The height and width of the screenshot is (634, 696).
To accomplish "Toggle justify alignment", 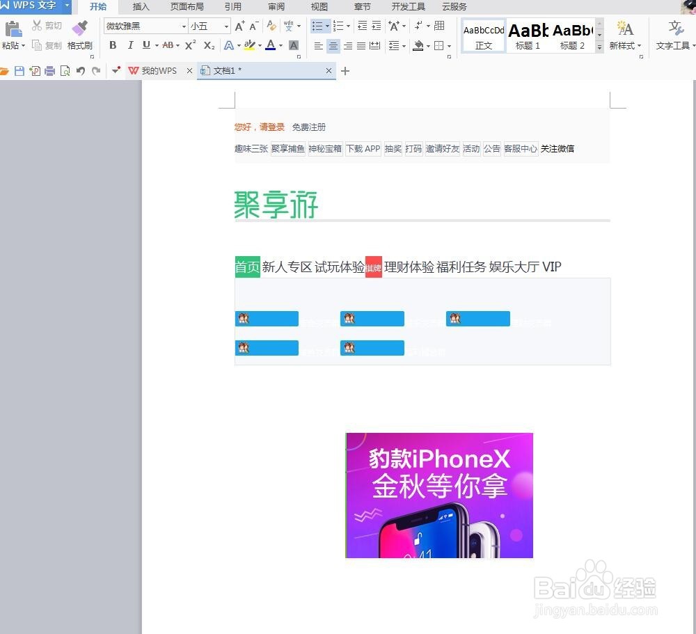I will pos(361,46).
